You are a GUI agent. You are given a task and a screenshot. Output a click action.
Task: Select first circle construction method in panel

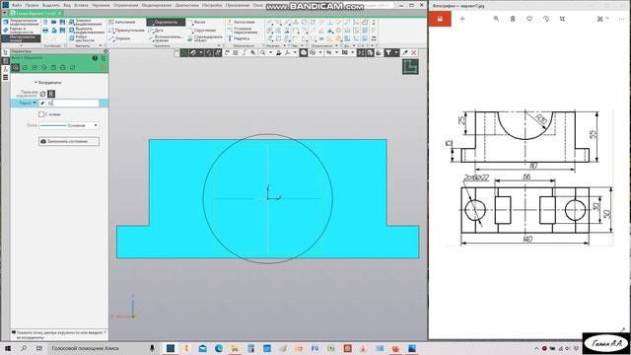coord(16,68)
